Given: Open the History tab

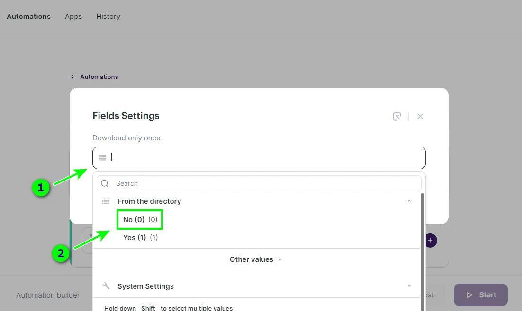Looking at the screenshot, I should tap(108, 17).
